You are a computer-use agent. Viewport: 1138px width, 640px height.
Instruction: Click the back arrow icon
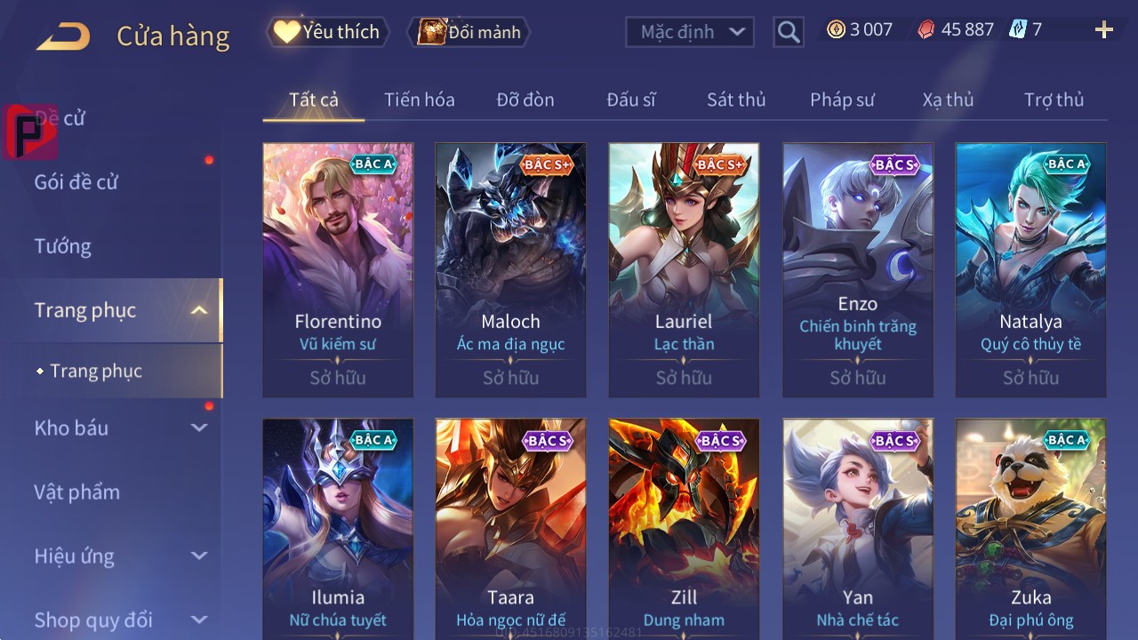[x=62, y=36]
